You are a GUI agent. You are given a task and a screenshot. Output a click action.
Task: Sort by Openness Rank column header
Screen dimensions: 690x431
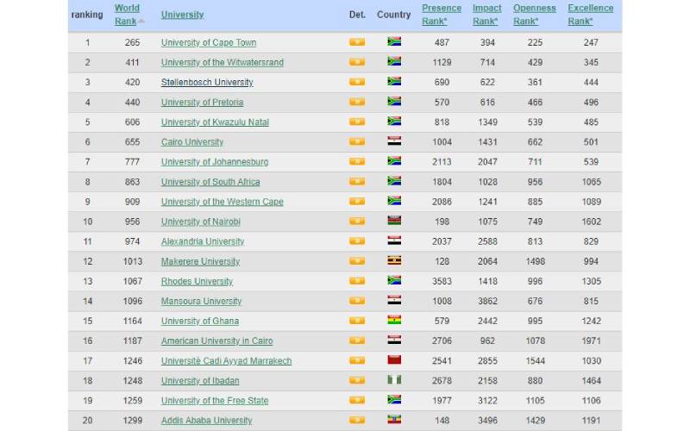(x=534, y=15)
